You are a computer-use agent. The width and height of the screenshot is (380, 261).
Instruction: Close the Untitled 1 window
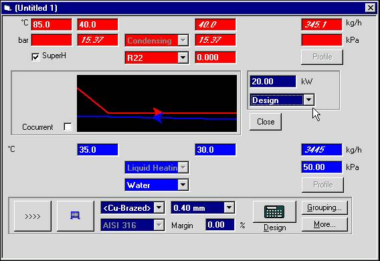(371, 8)
